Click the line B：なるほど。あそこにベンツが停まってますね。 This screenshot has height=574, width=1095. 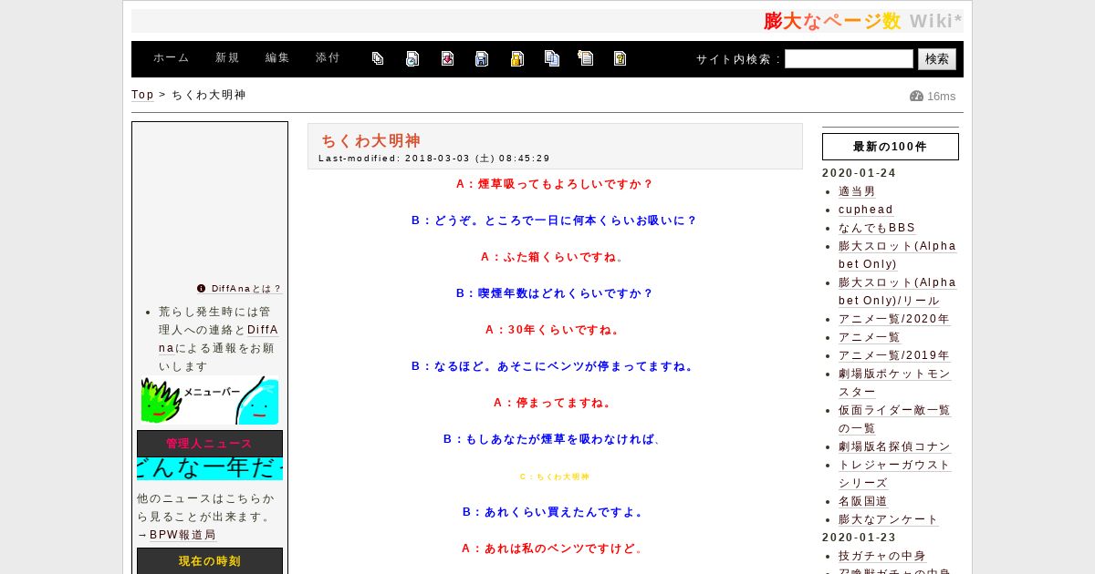pos(555,366)
